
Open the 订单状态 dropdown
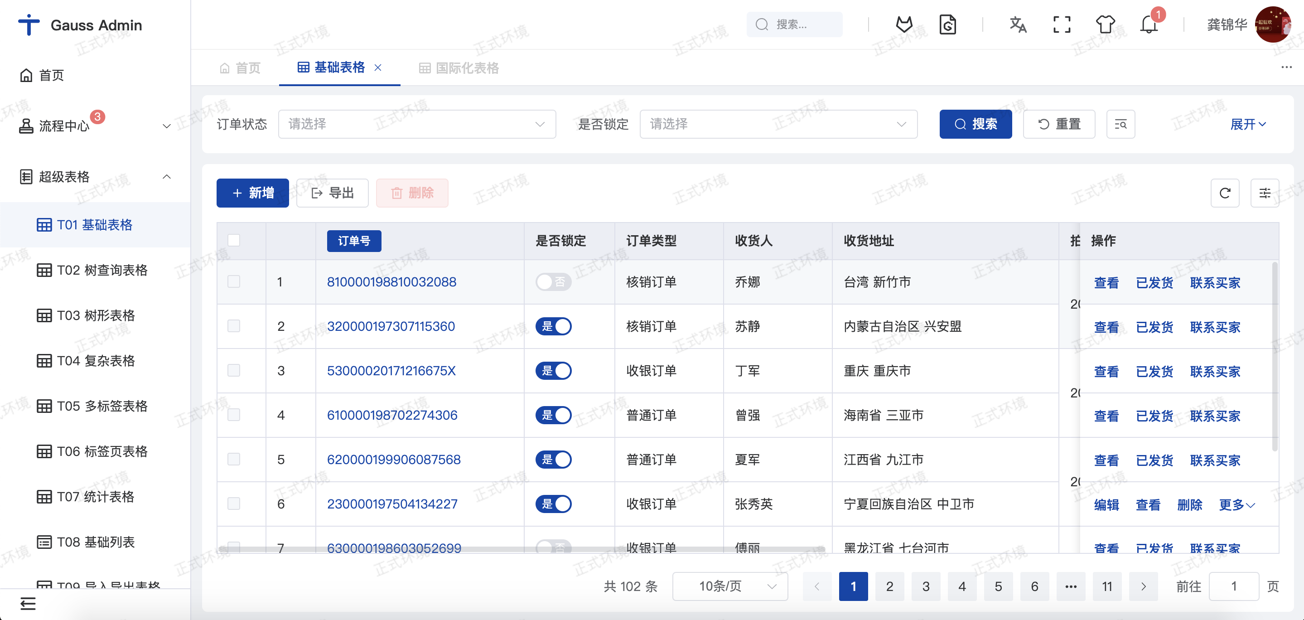(x=416, y=124)
